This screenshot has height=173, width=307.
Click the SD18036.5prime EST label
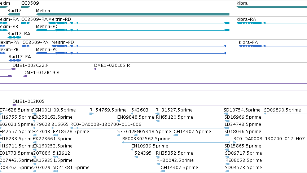click(243, 132)
